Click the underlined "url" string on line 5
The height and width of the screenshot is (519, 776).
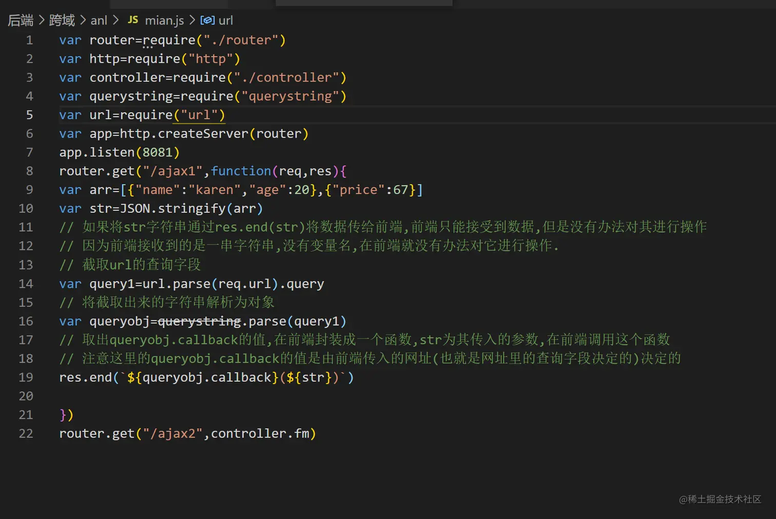click(199, 115)
